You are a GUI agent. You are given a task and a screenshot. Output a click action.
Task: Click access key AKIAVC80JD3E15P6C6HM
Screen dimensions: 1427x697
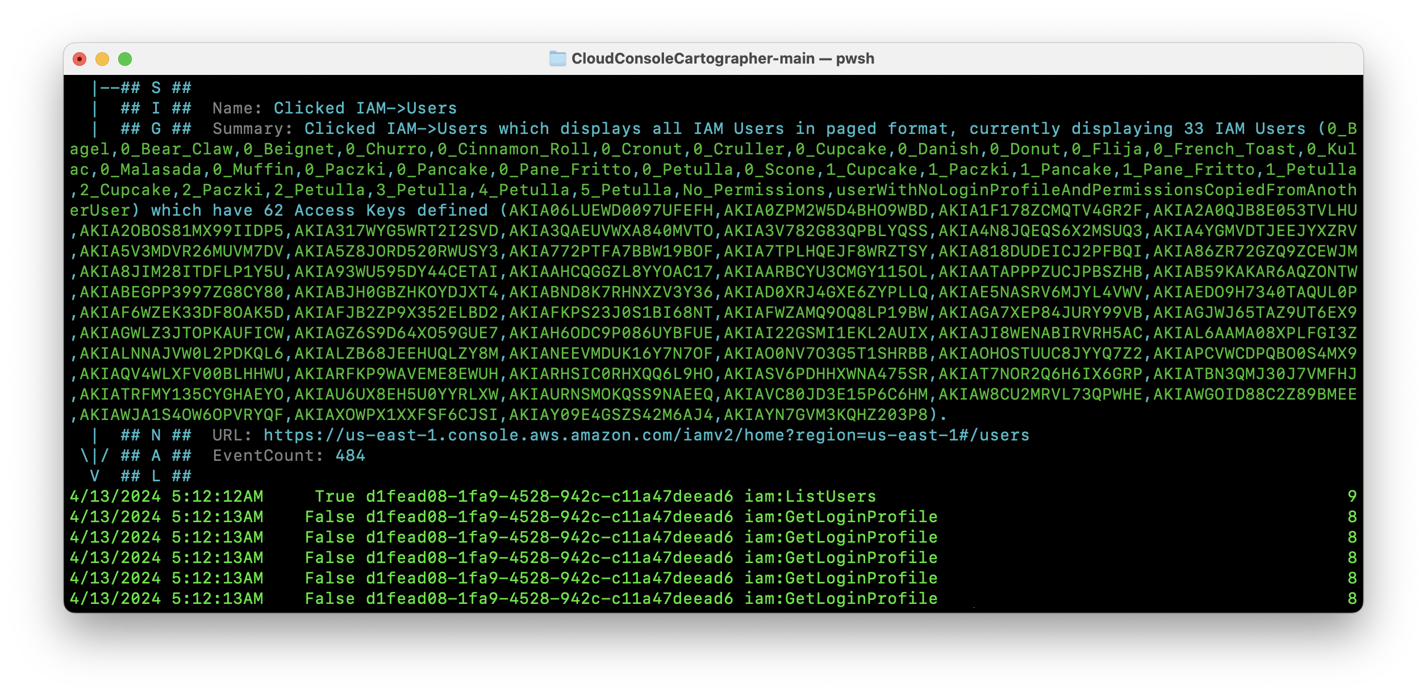(x=826, y=394)
